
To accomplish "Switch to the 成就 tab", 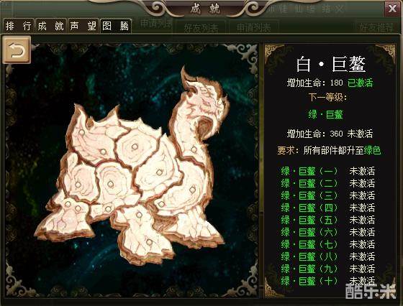I will [50, 26].
